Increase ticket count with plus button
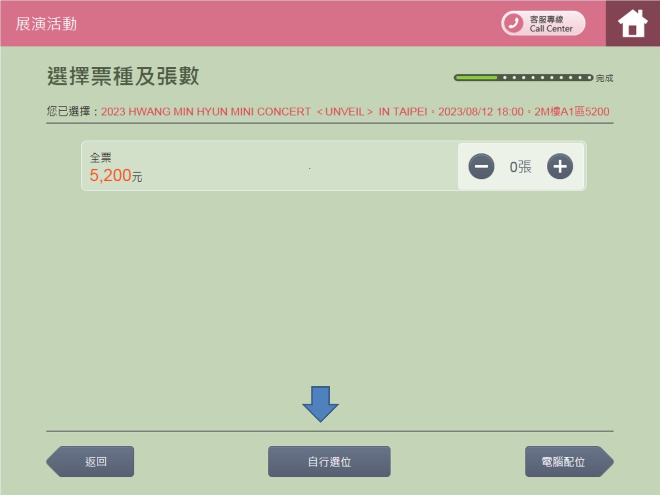This screenshot has width=660, height=495. tap(560, 166)
